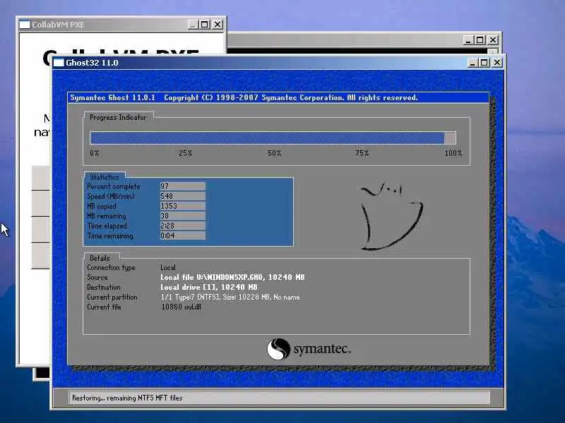Click the Ghost32 11.0 title bar
The width and height of the screenshot is (565, 423).
tap(278, 63)
